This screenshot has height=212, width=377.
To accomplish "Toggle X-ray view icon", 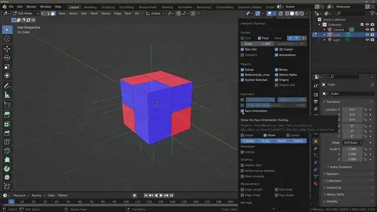I will pos(280,14).
